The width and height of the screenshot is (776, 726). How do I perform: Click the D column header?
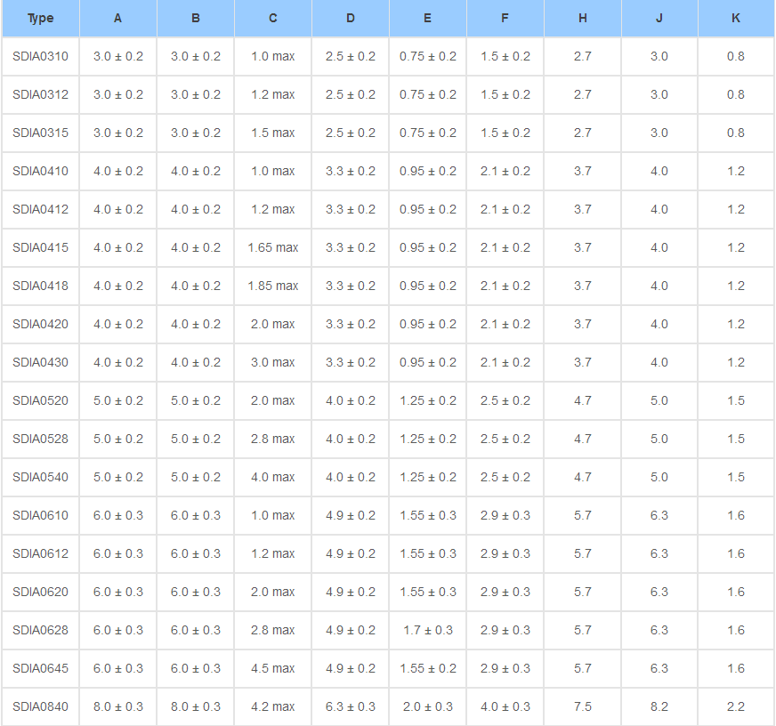pos(351,19)
